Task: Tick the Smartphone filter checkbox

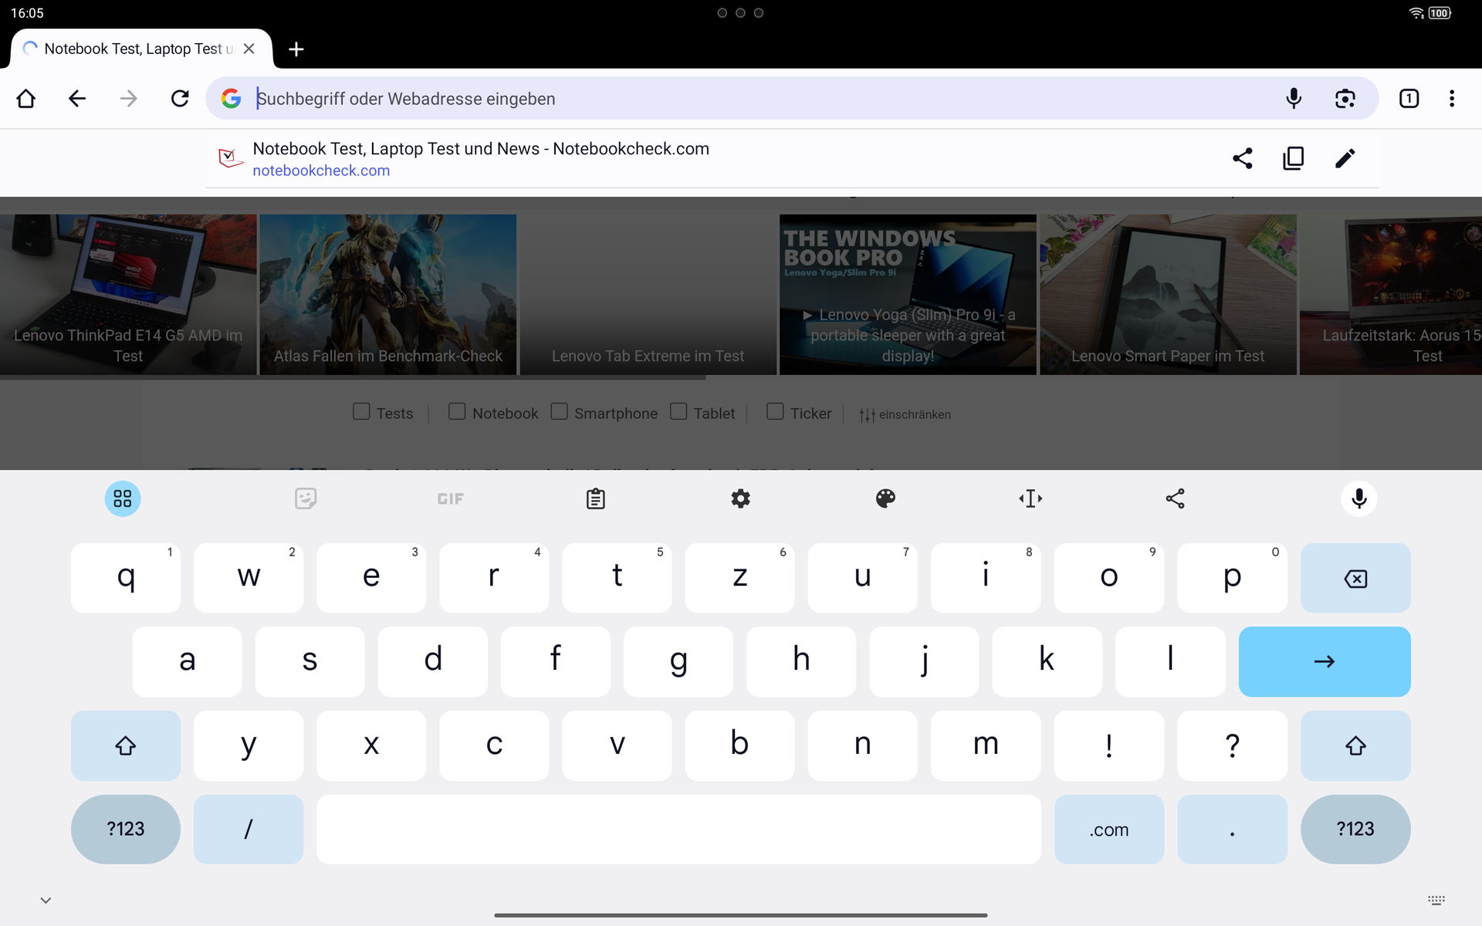Action: click(559, 412)
